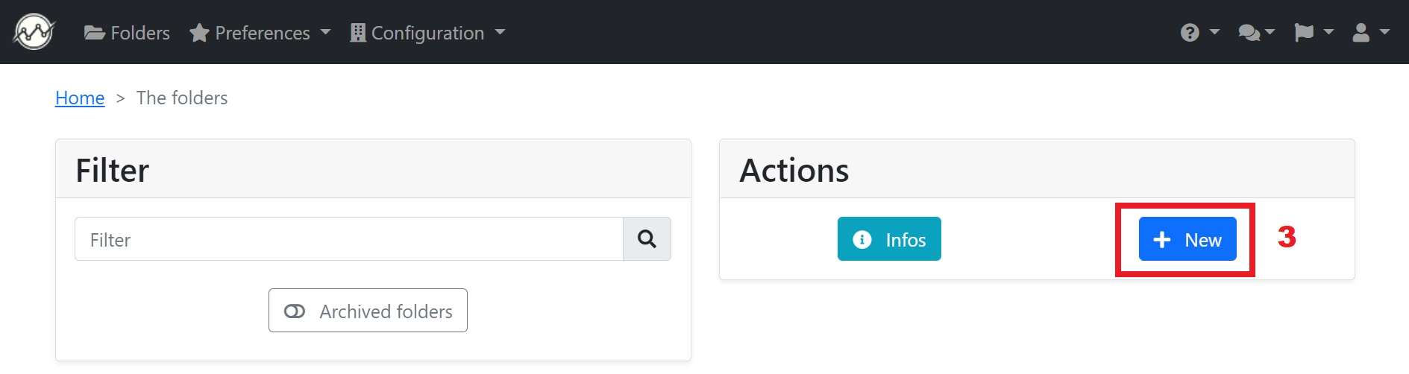The height and width of the screenshot is (374, 1409).
Task: Click the Preferences star icon
Action: pos(198,33)
